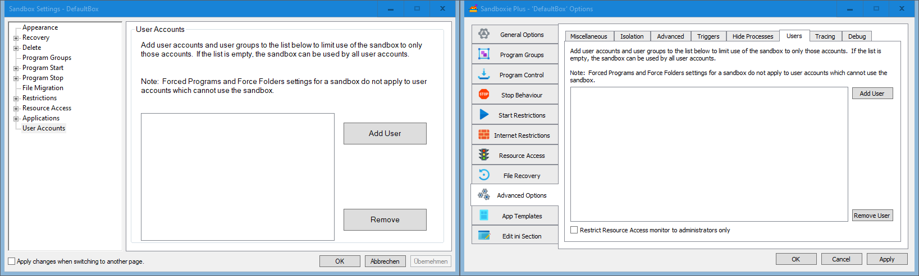Click the Start Restrictions play arrow icon

tap(484, 115)
